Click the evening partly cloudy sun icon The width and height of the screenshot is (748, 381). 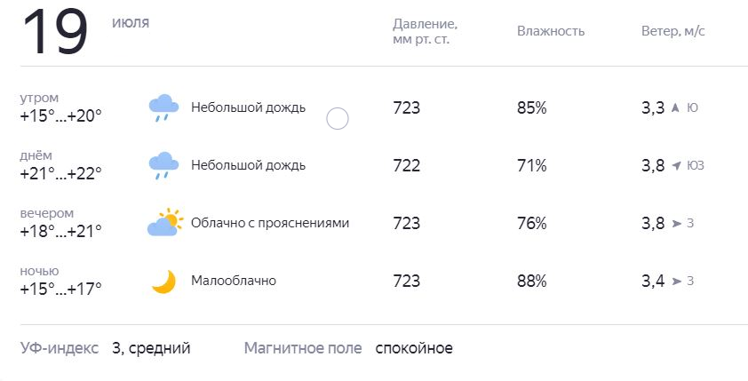tap(163, 223)
